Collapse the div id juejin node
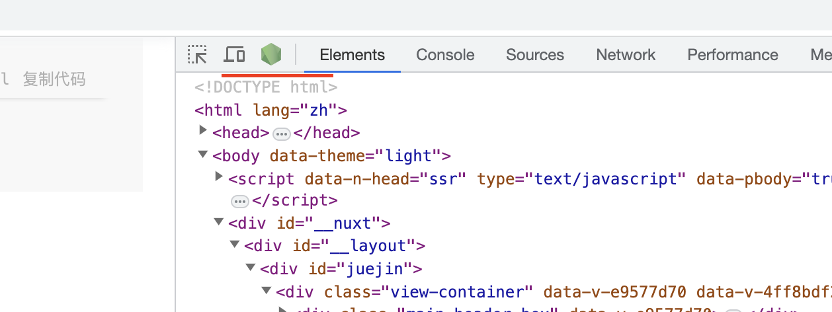This screenshot has height=312, width=832. [251, 268]
